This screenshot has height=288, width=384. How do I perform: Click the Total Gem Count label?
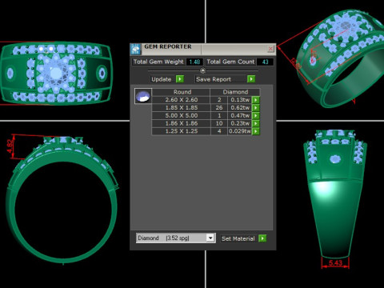(x=230, y=62)
